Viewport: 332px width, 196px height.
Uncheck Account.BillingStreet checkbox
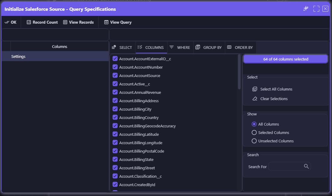tap(115, 168)
